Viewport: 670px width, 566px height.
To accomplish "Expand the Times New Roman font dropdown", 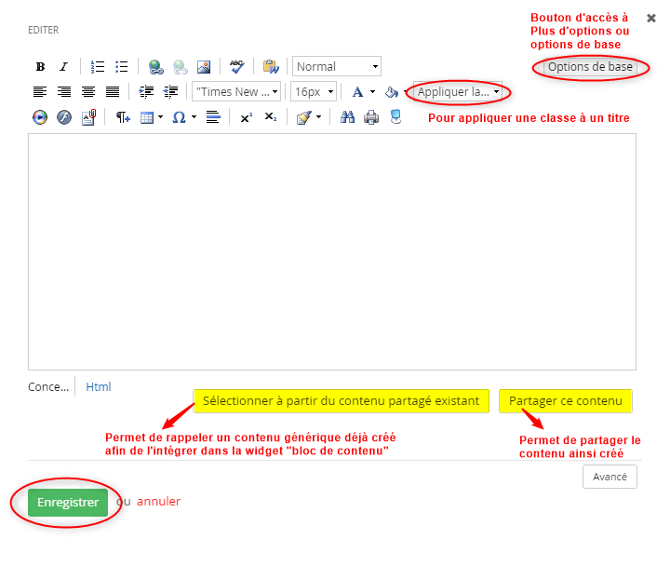I will point(236,92).
